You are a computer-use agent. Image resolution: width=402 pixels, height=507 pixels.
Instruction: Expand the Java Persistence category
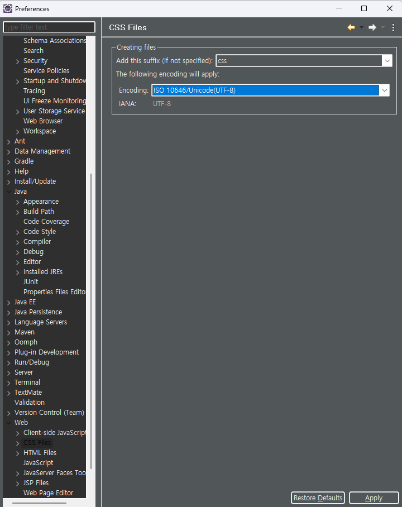pos(9,312)
